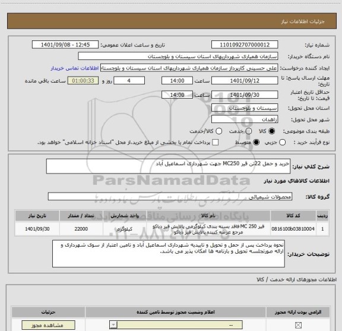Screen dimensions: 342x331
Task: Click the delivery city field زاهدان
Action: [x=245, y=119]
